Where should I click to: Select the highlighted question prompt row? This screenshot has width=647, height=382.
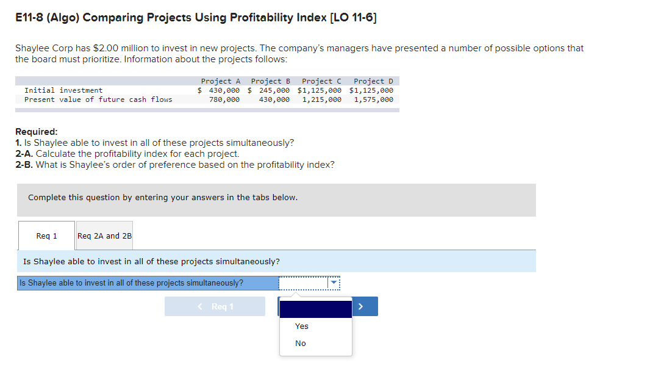click(146, 283)
